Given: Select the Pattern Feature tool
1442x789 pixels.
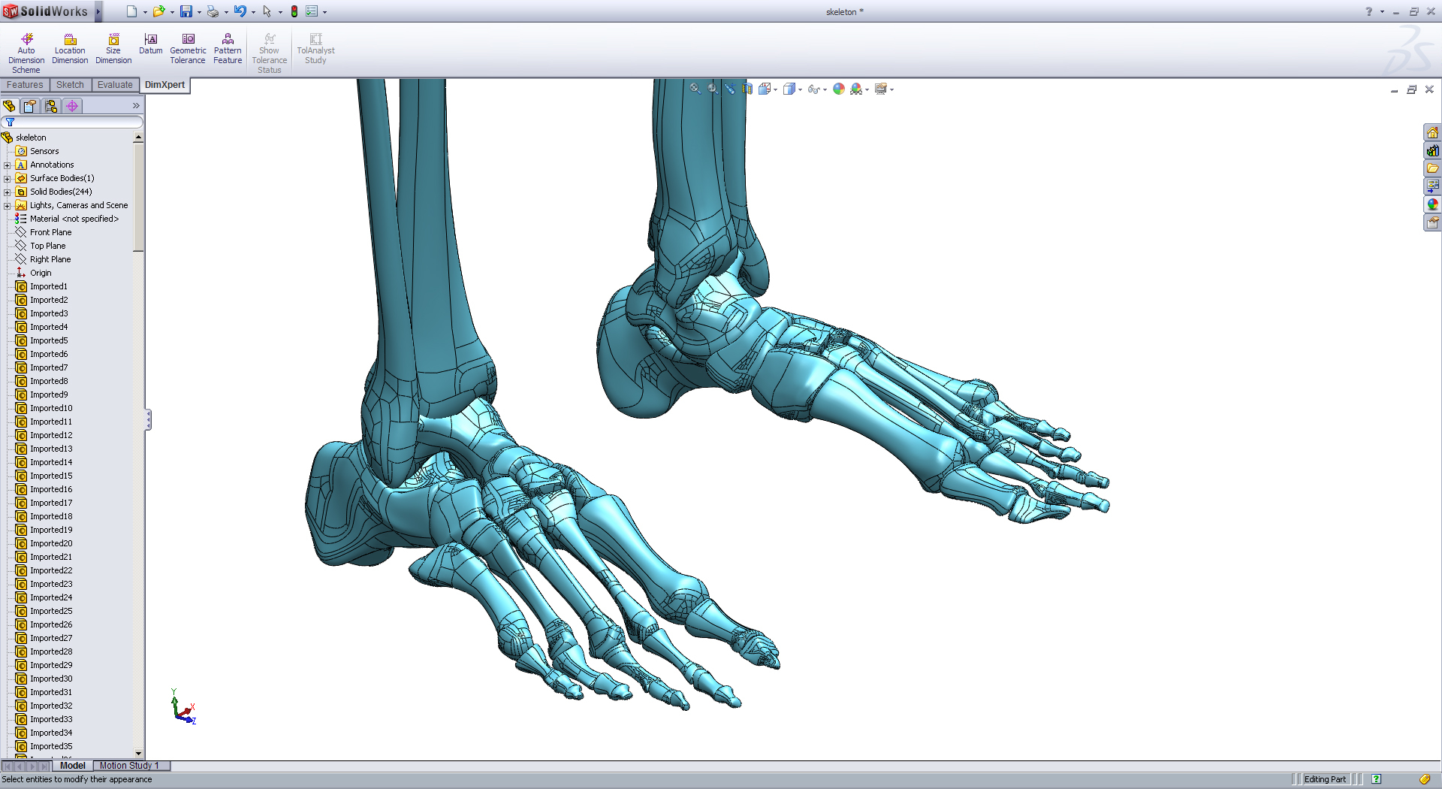Looking at the screenshot, I should pos(228,47).
